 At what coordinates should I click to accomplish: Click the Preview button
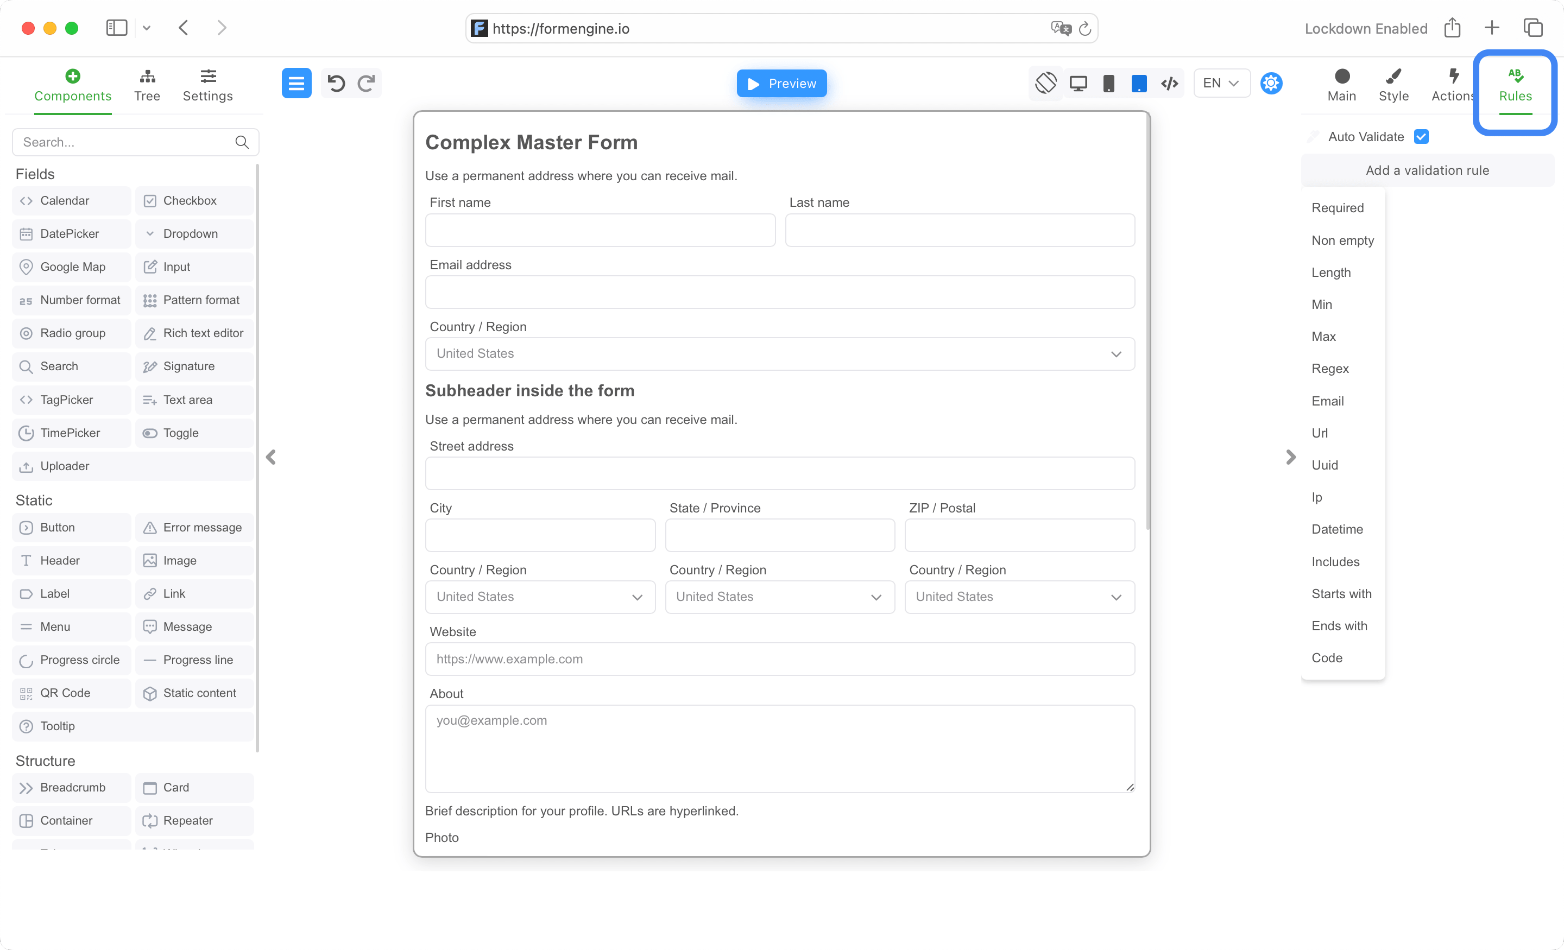(x=781, y=83)
